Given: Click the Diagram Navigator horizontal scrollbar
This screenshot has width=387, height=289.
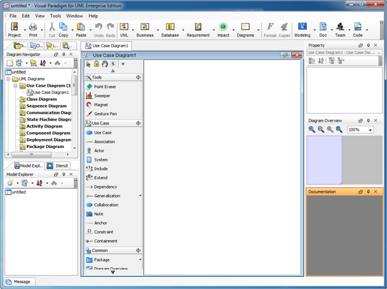Looking at the screenshot, I should tap(32, 154).
